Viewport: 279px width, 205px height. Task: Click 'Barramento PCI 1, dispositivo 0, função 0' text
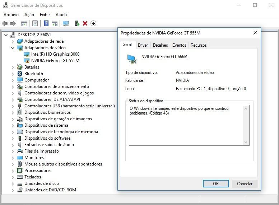tap(211, 88)
